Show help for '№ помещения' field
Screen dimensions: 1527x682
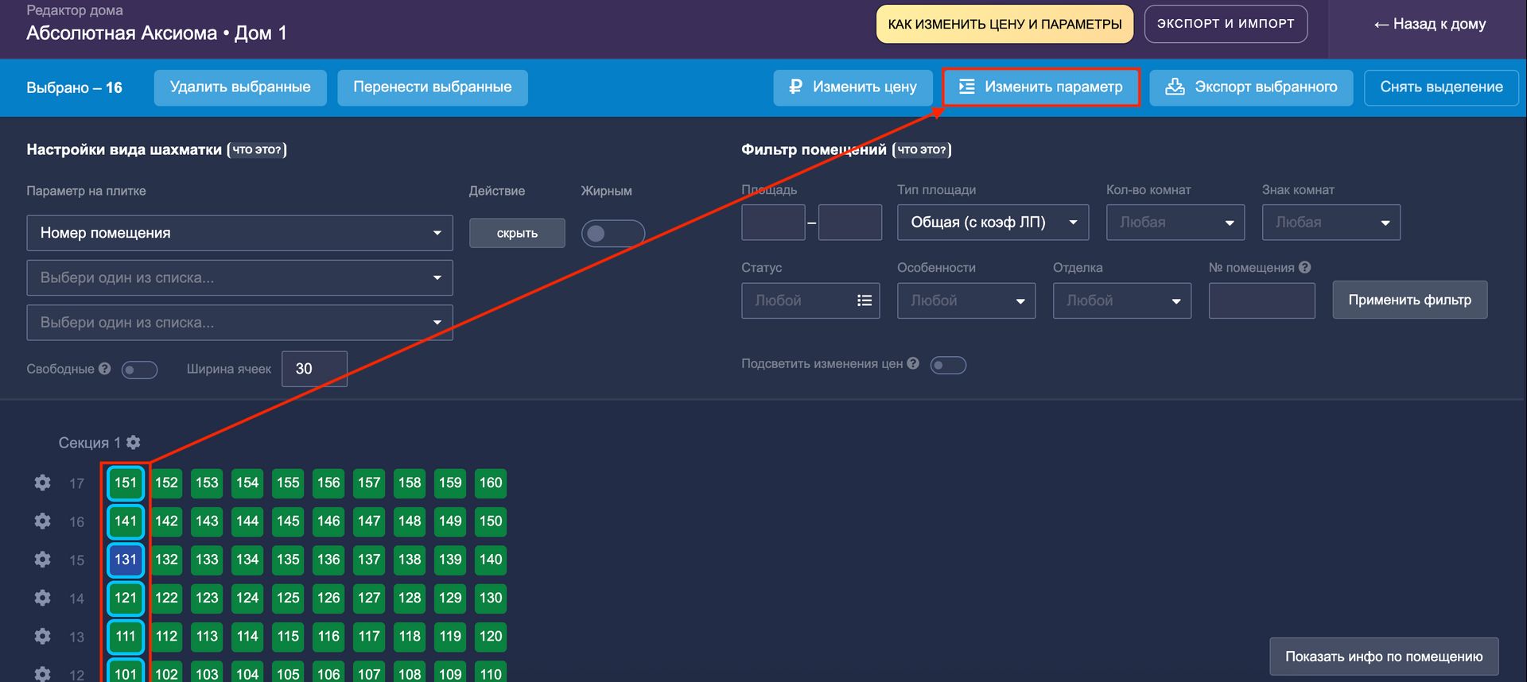[x=1304, y=267]
